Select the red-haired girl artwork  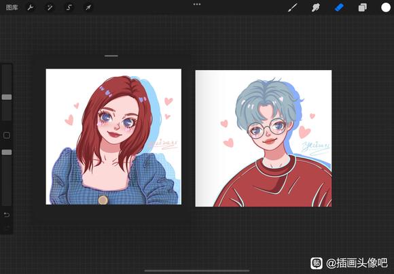click(113, 137)
